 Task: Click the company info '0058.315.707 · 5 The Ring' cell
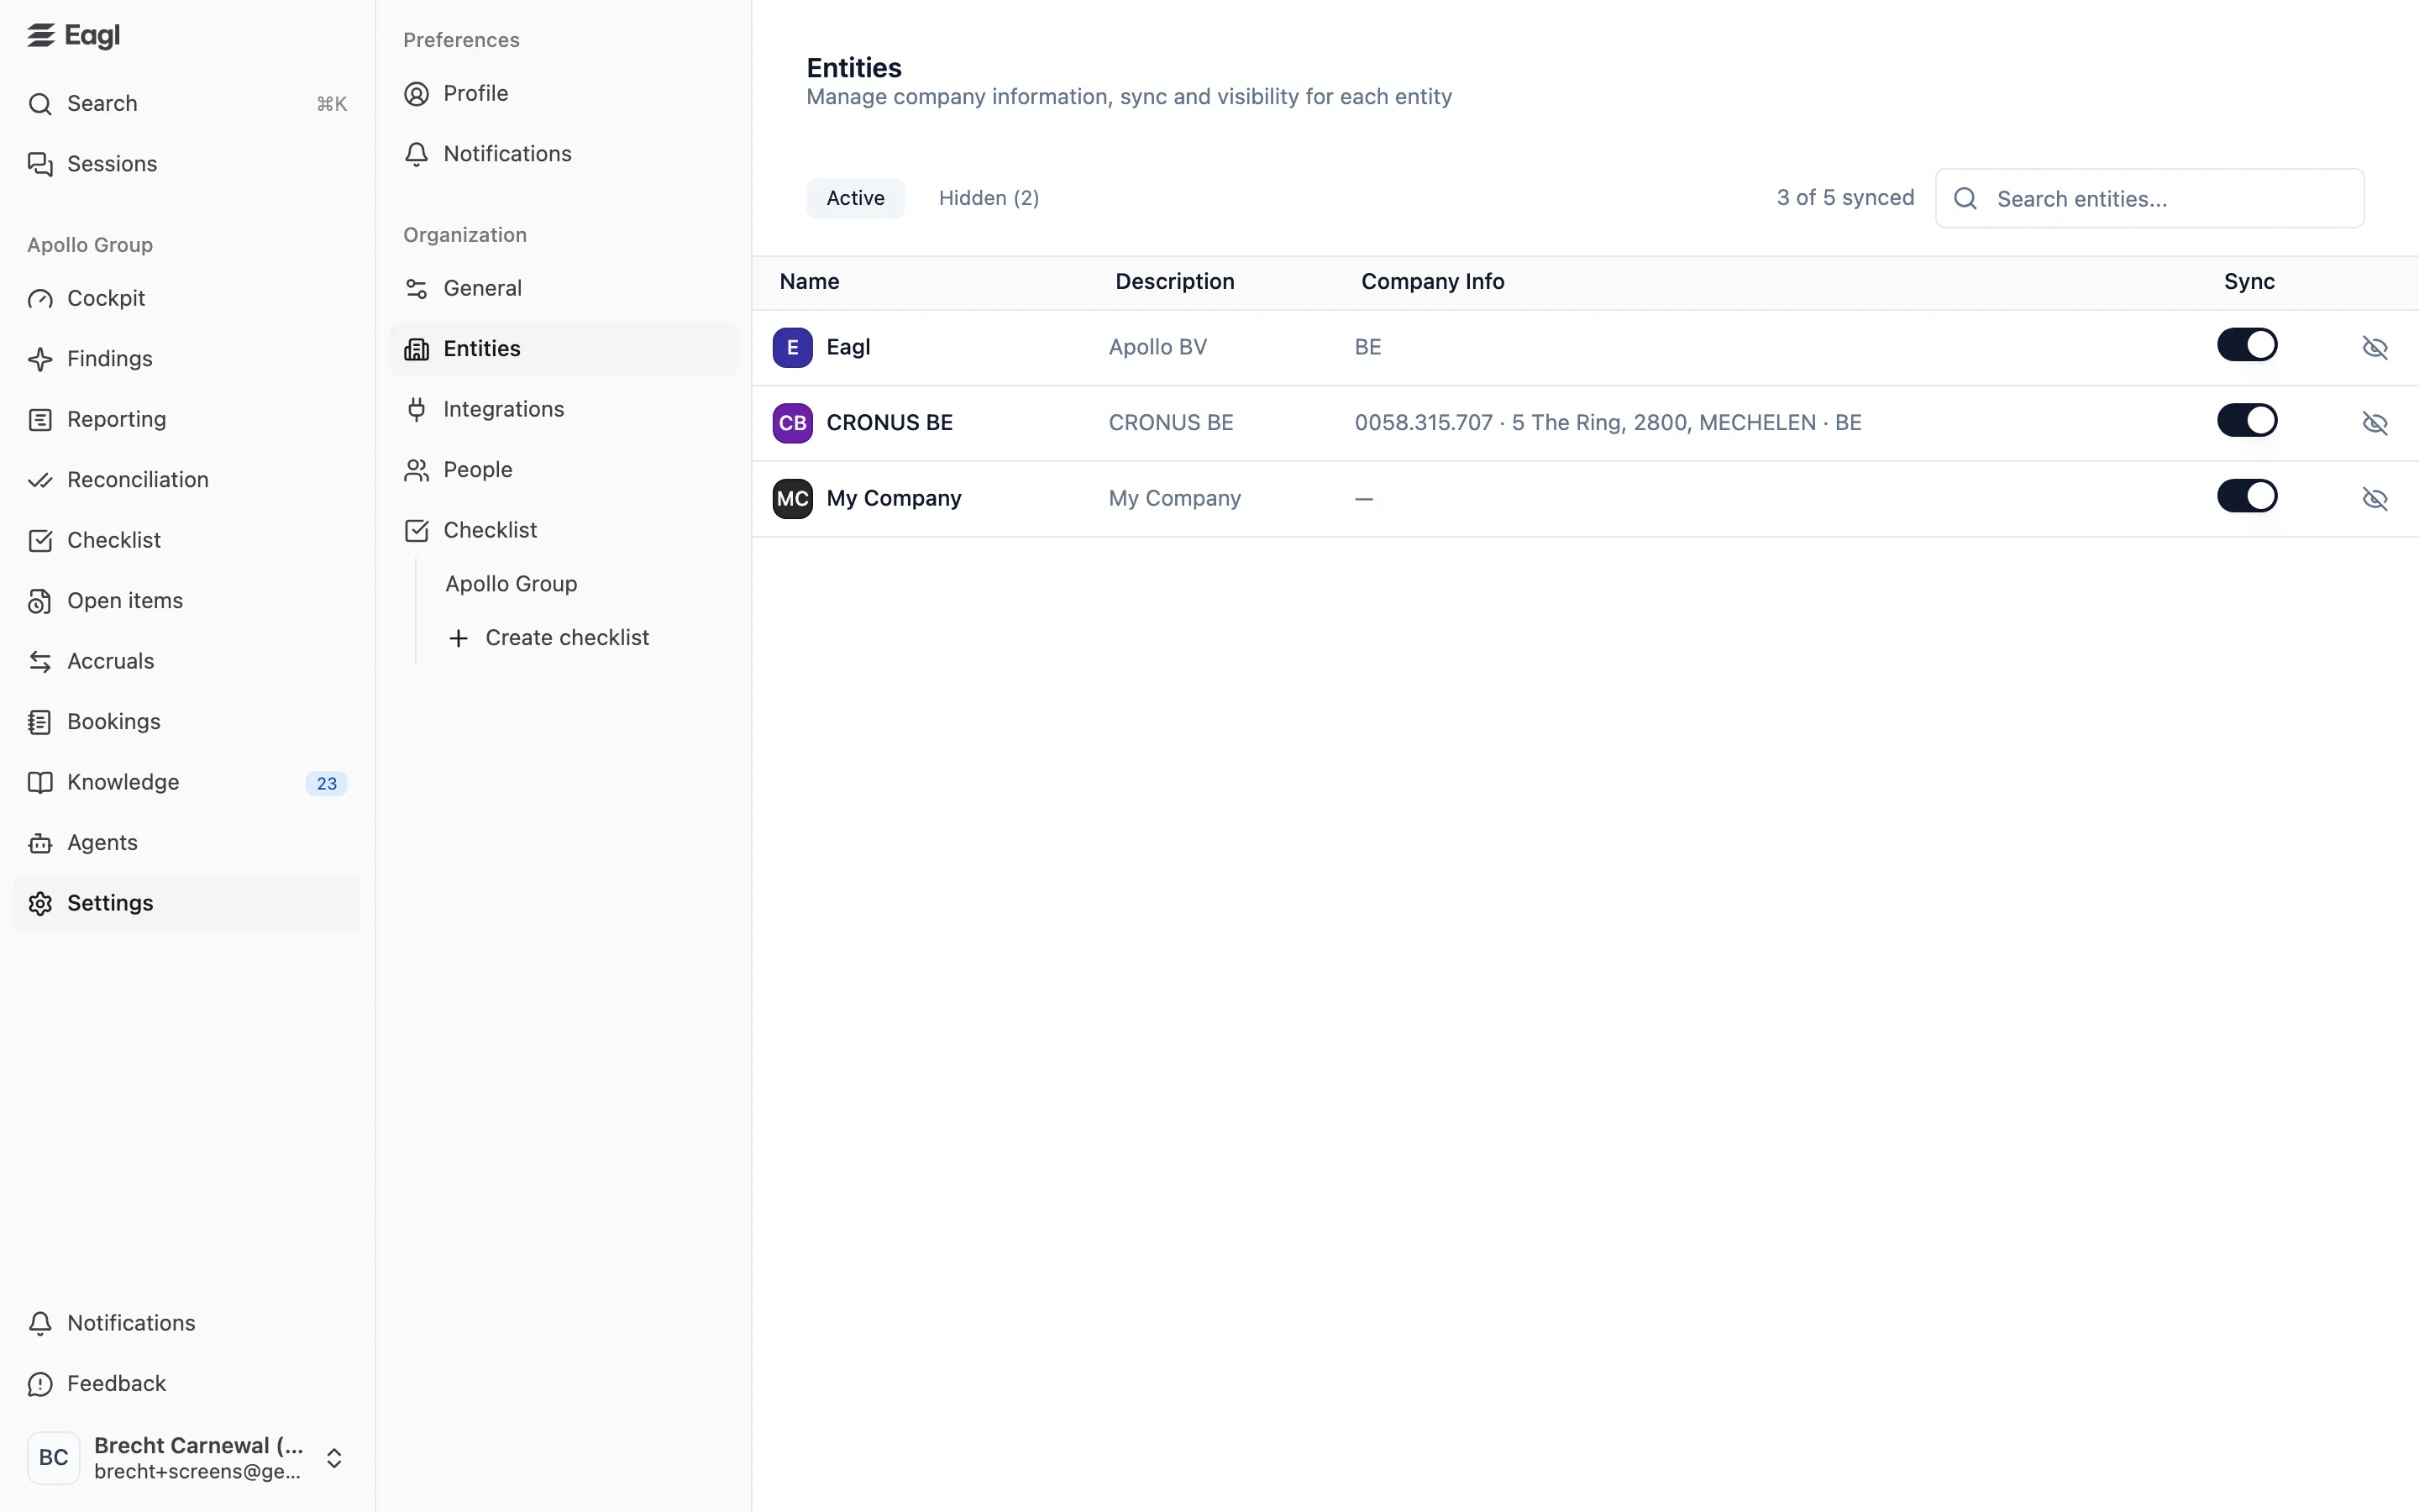[x=1608, y=423]
